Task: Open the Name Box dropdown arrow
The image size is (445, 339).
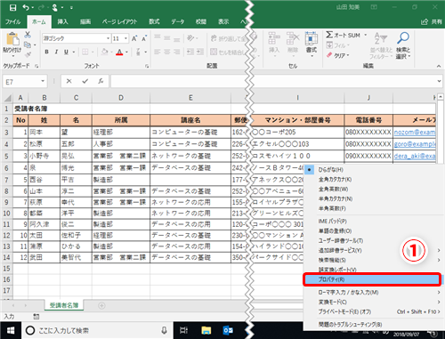Action: (43, 81)
